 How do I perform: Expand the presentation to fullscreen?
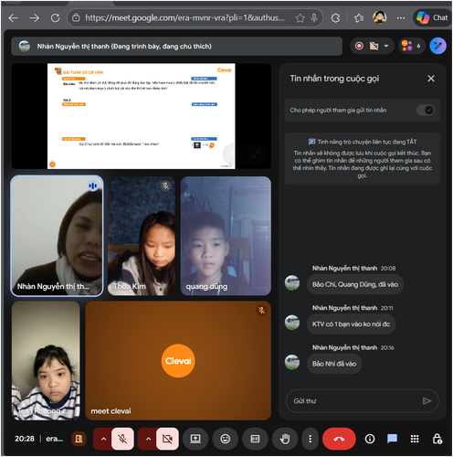pyautogui.click(x=257, y=154)
